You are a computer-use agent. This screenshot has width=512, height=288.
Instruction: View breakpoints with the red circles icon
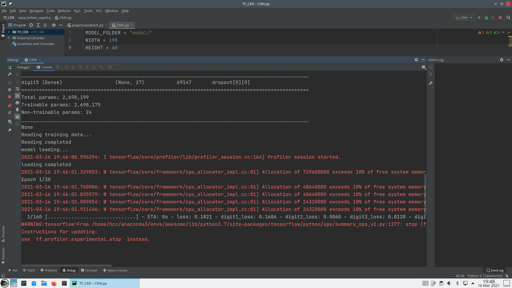coord(10,106)
